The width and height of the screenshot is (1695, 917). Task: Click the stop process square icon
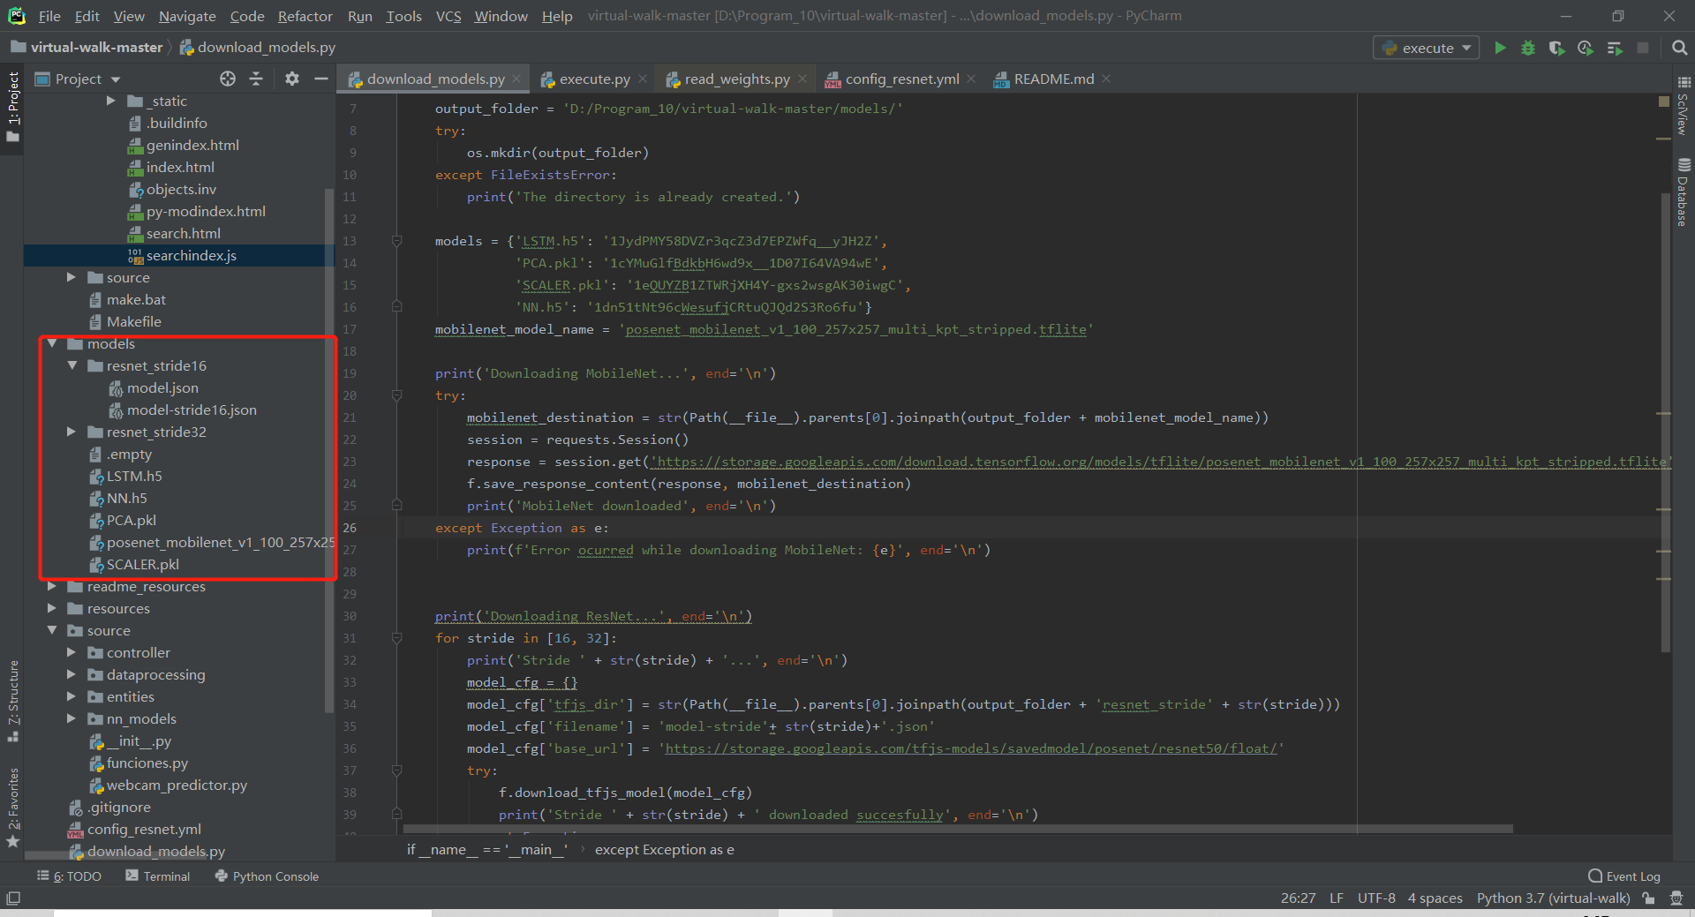1643,48
